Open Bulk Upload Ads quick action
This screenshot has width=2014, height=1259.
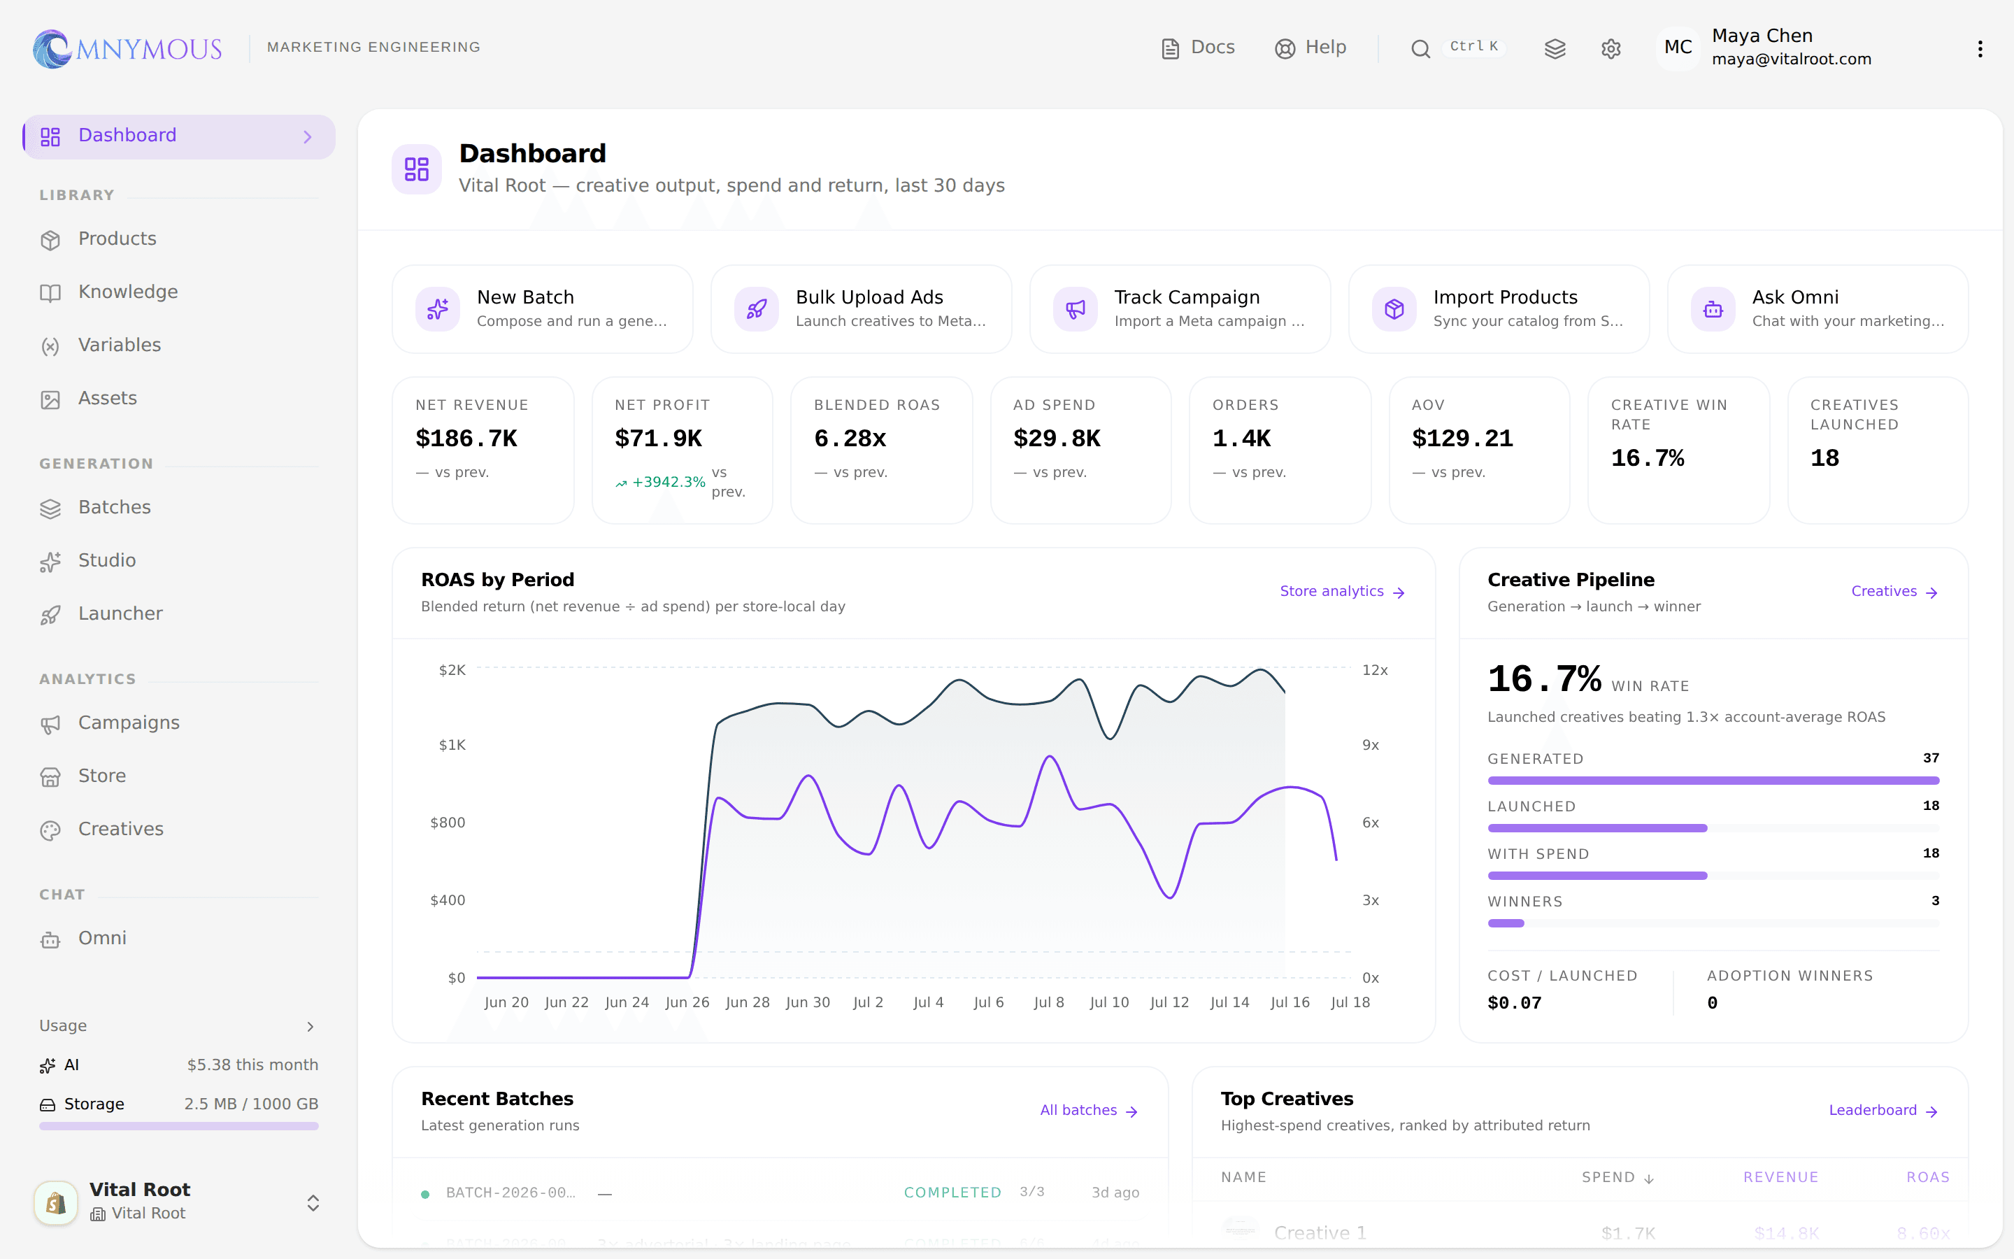(862, 309)
